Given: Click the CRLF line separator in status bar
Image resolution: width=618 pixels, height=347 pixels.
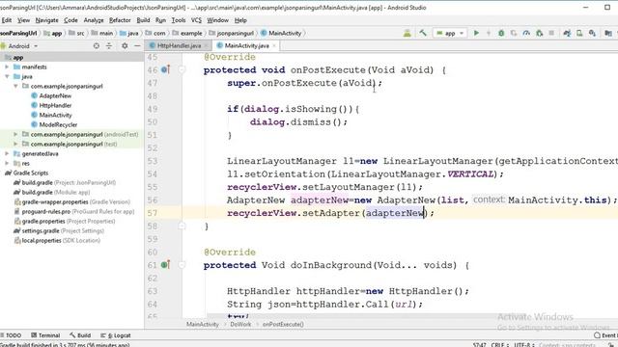Looking at the screenshot, I should point(499,345).
